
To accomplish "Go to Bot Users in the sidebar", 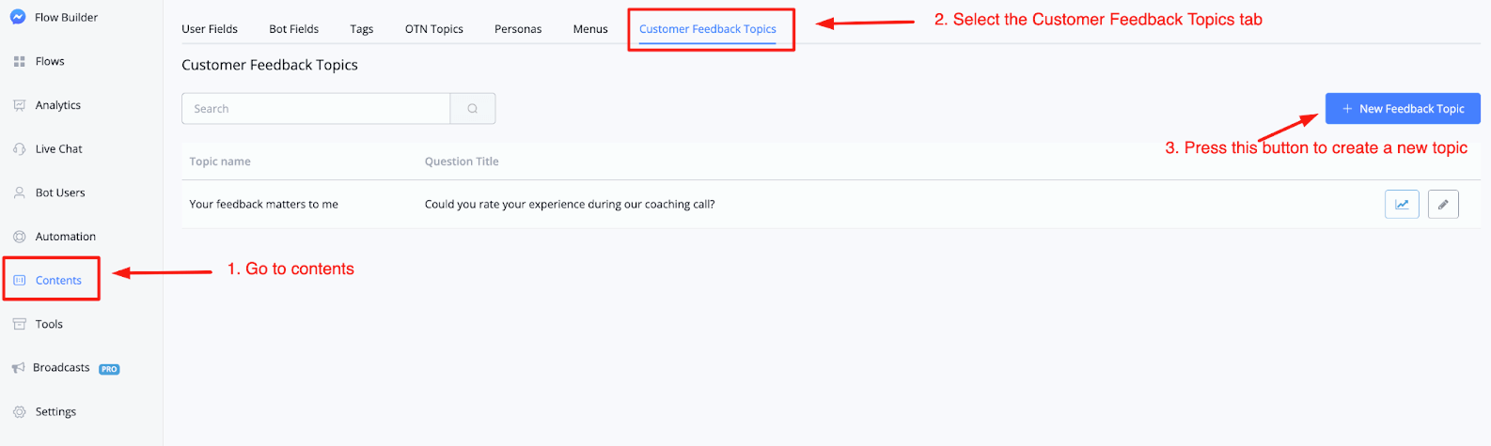I will (60, 192).
